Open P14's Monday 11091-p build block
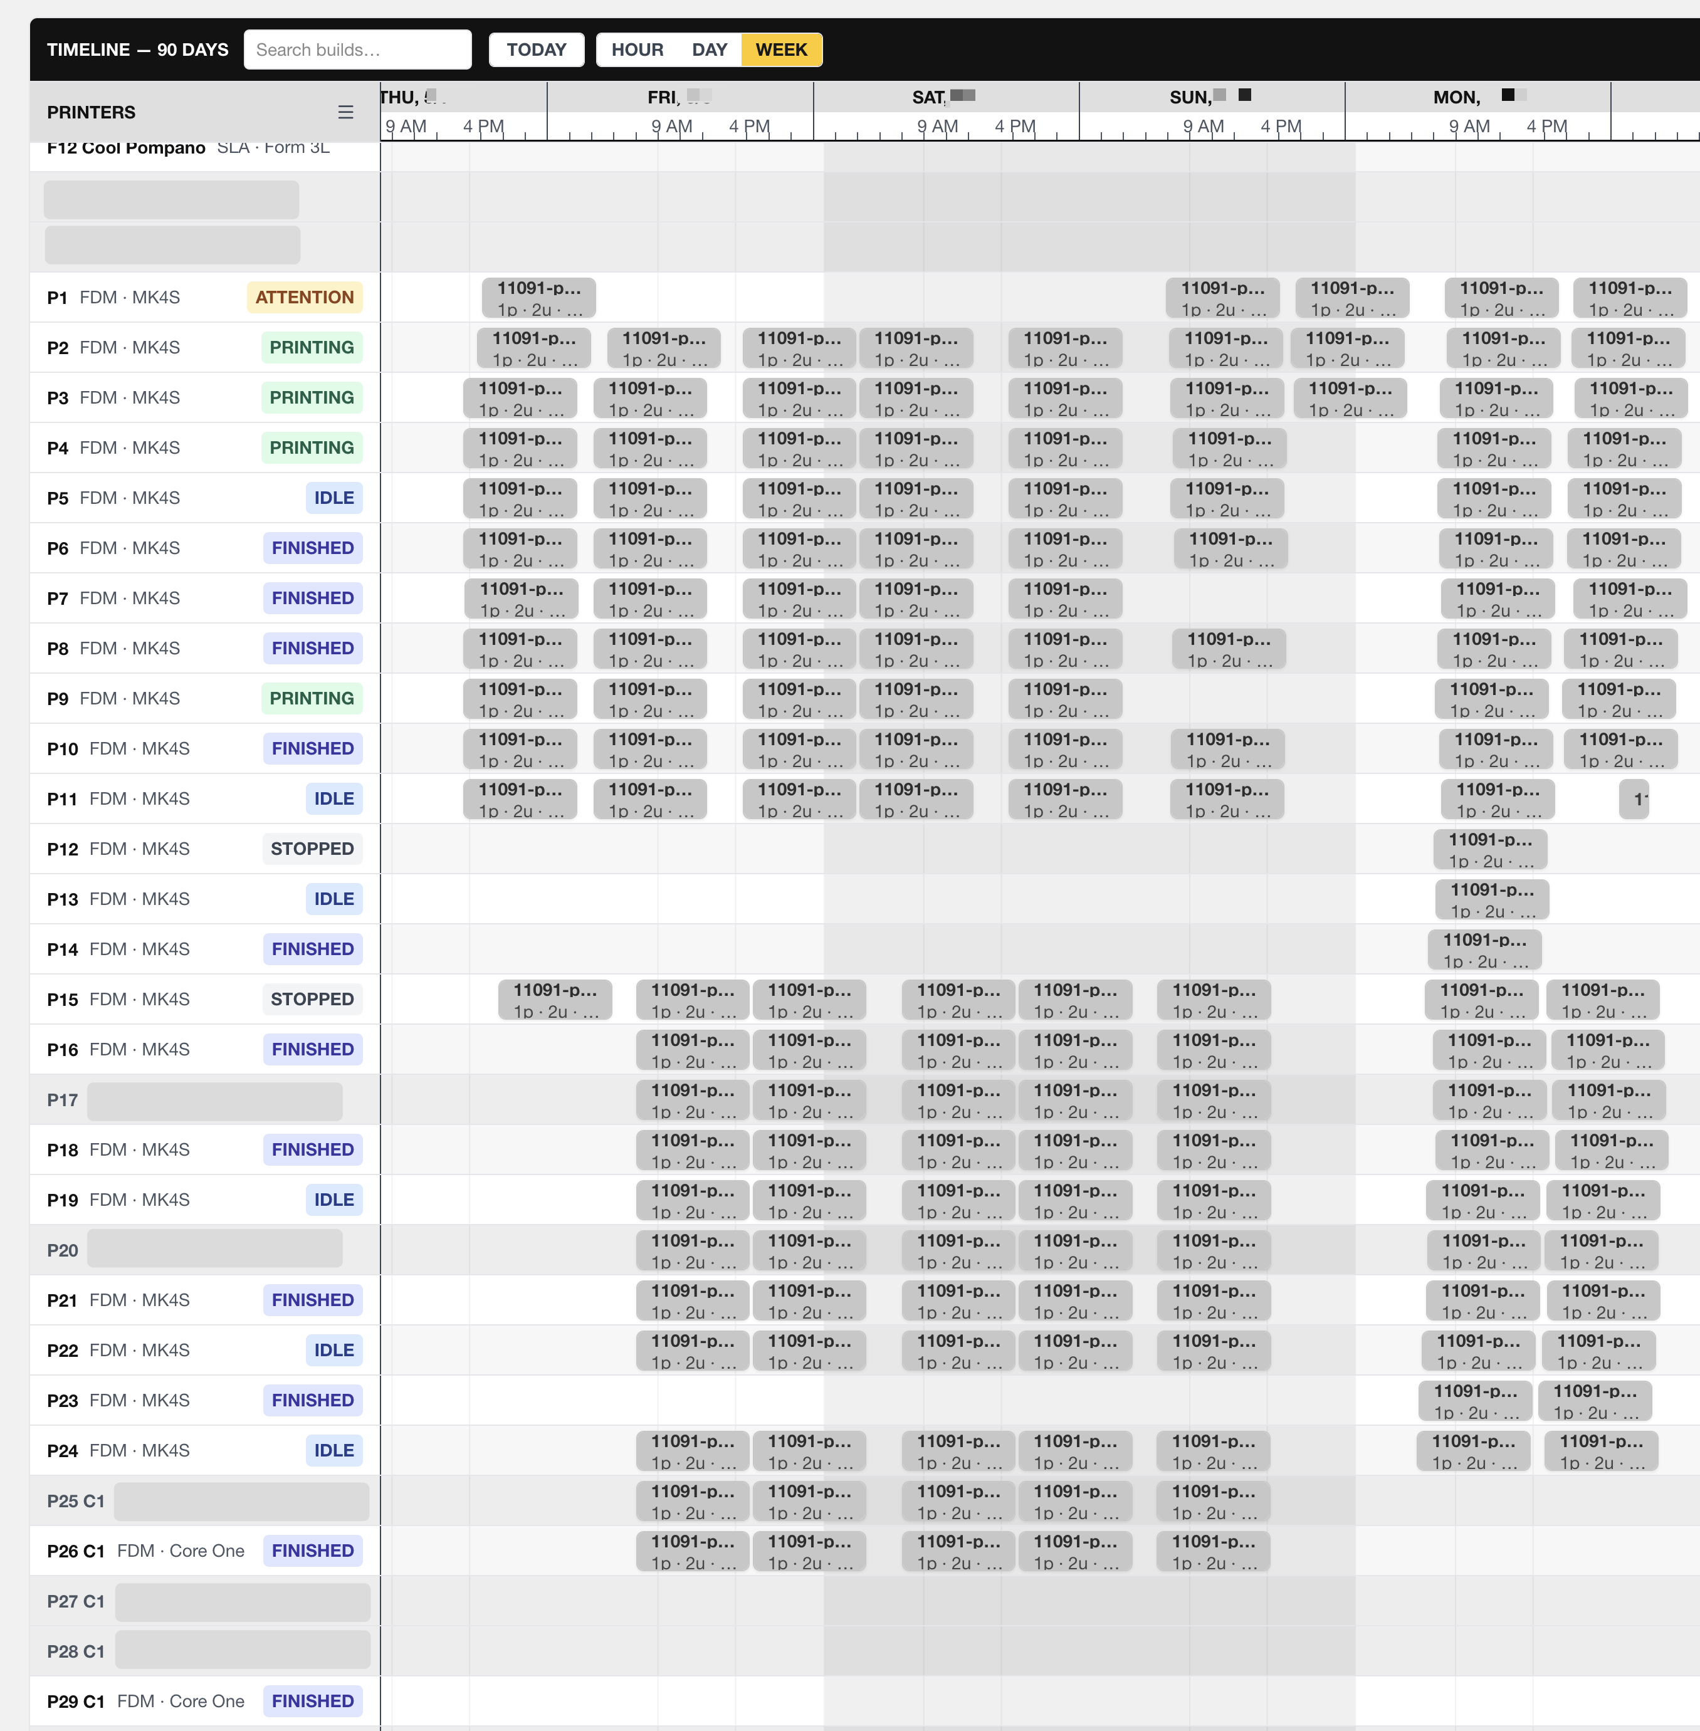This screenshot has height=1731, width=1700. coord(1485,950)
